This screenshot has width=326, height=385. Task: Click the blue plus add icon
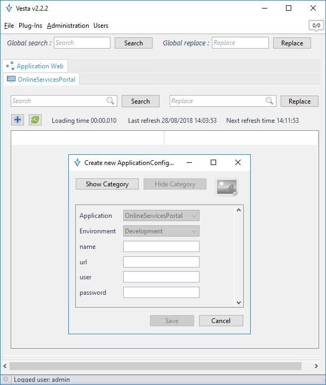point(18,120)
